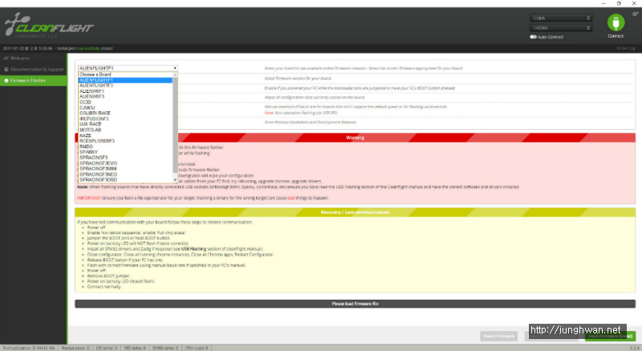Image resolution: width=642 pixels, height=351 pixels.
Task: Click the Show Log link
Action: [626, 48]
